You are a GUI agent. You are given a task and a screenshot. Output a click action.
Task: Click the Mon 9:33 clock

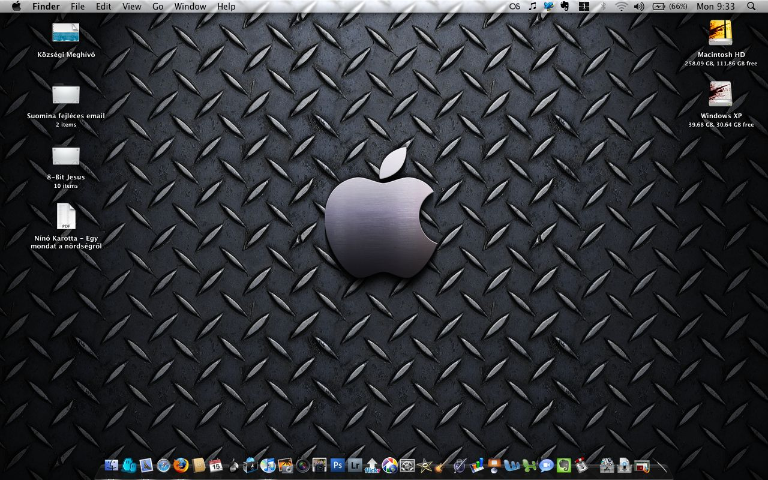[x=715, y=6]
